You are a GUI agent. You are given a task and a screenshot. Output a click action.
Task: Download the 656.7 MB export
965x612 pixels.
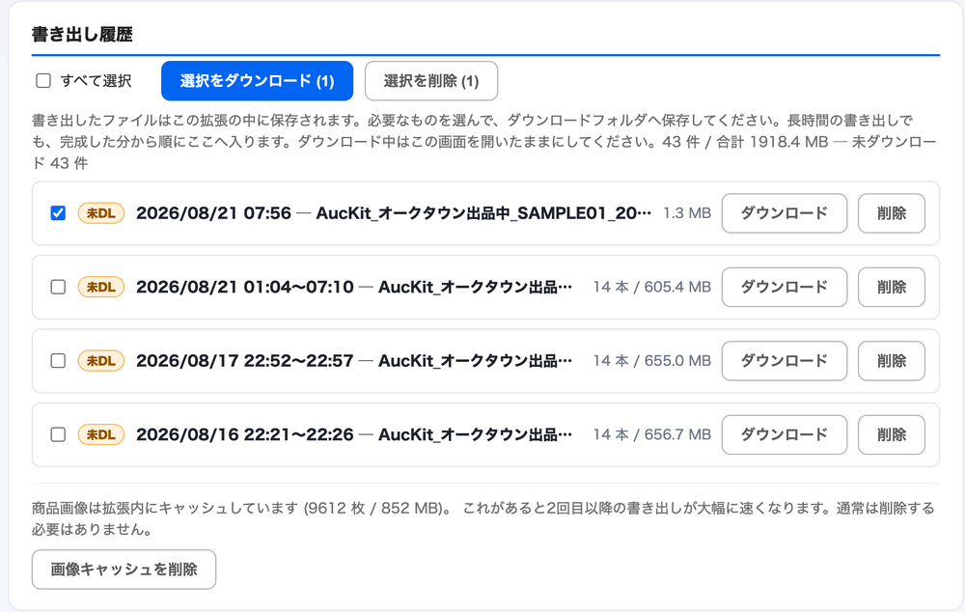pyautogui.click(x=784, y=434)
